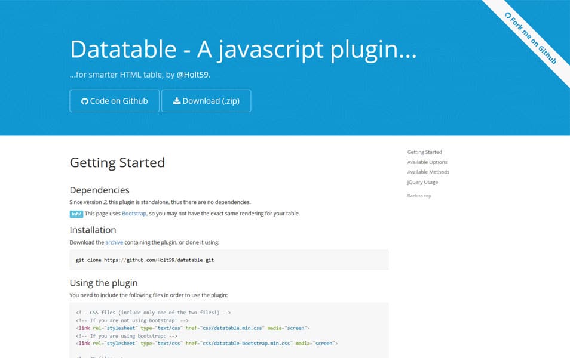The width and height of the screenshot is (570, 358).
Task: Open the Code on Github page
Action: pos(114,101)
